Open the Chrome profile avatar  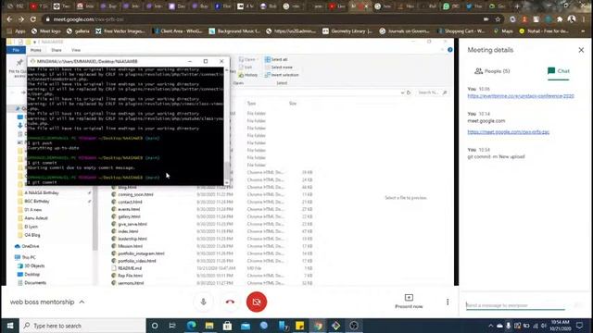572,19
